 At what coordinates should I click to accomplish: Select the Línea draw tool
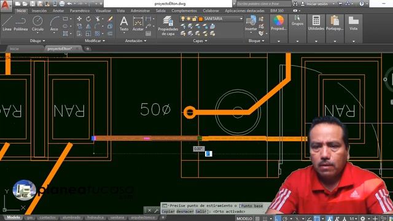click(x=7, y=23)
